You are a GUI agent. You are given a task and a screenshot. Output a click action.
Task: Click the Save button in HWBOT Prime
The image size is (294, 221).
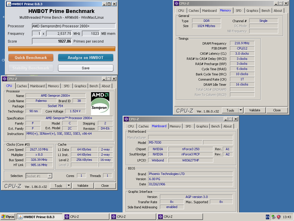click(86, 68)
